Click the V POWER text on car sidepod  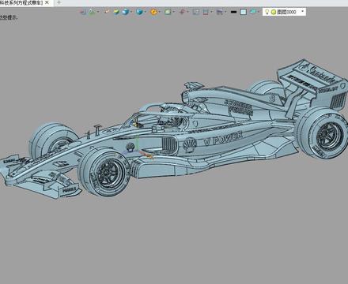[223, 138]
